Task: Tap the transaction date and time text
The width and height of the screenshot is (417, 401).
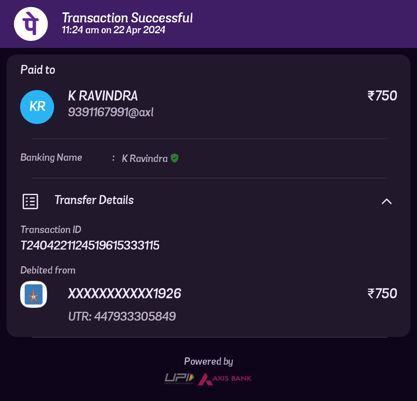Action: click(x=114, y=30)
